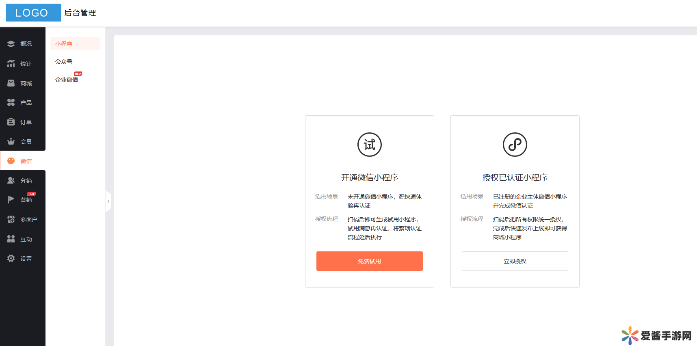The height and width of the screenshot is (346, 697).
Task: Click the 概况 overview layers icon
Action: tap(11, 44)
